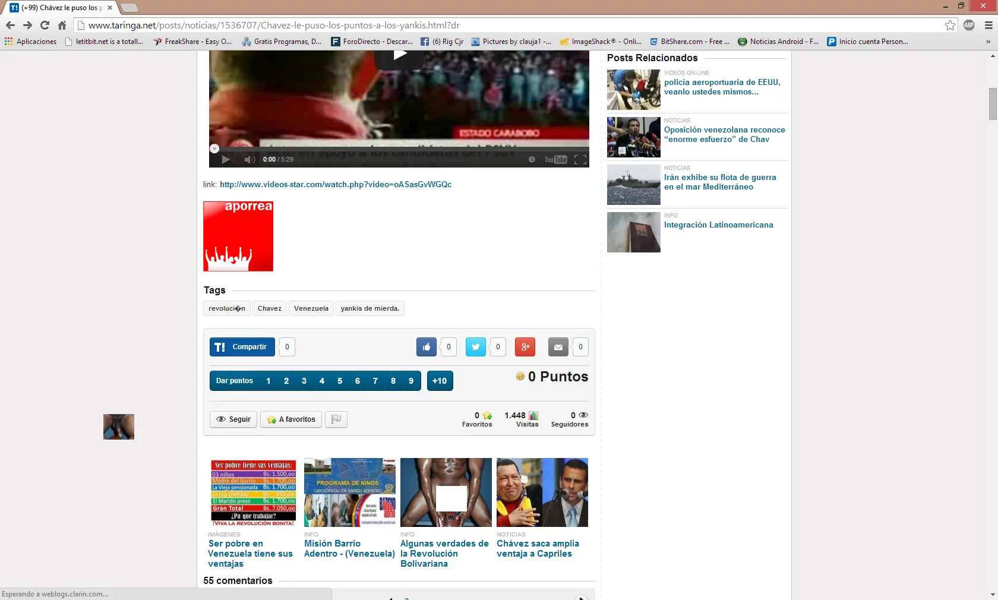
Task: Select the Chávez le puso los tab
Action: [x=61, y=8]
